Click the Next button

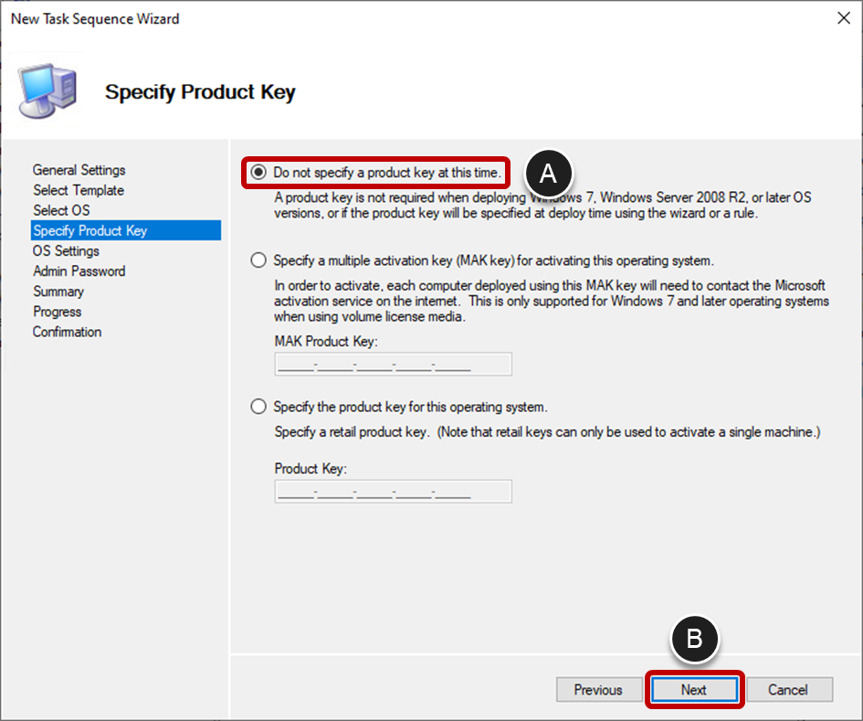click(x=694, y=690)
